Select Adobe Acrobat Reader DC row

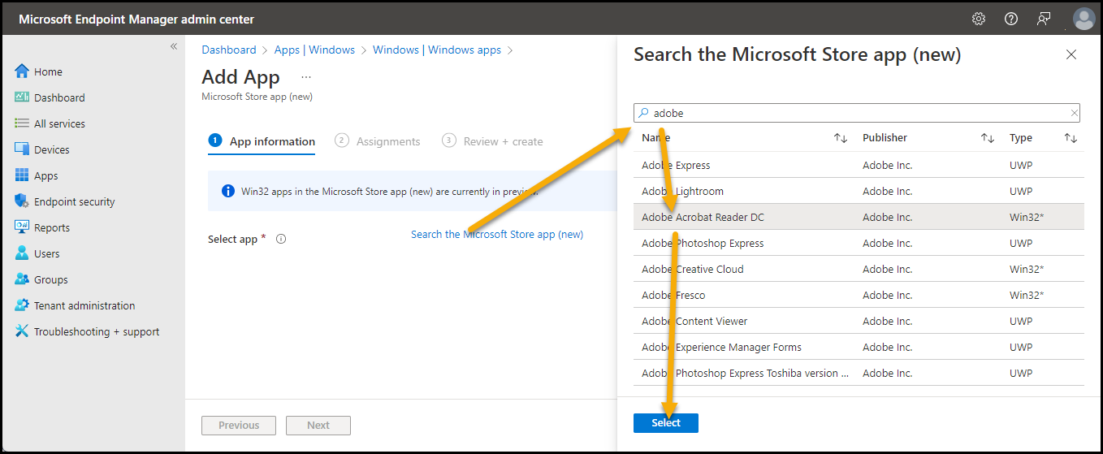point(859,217)
